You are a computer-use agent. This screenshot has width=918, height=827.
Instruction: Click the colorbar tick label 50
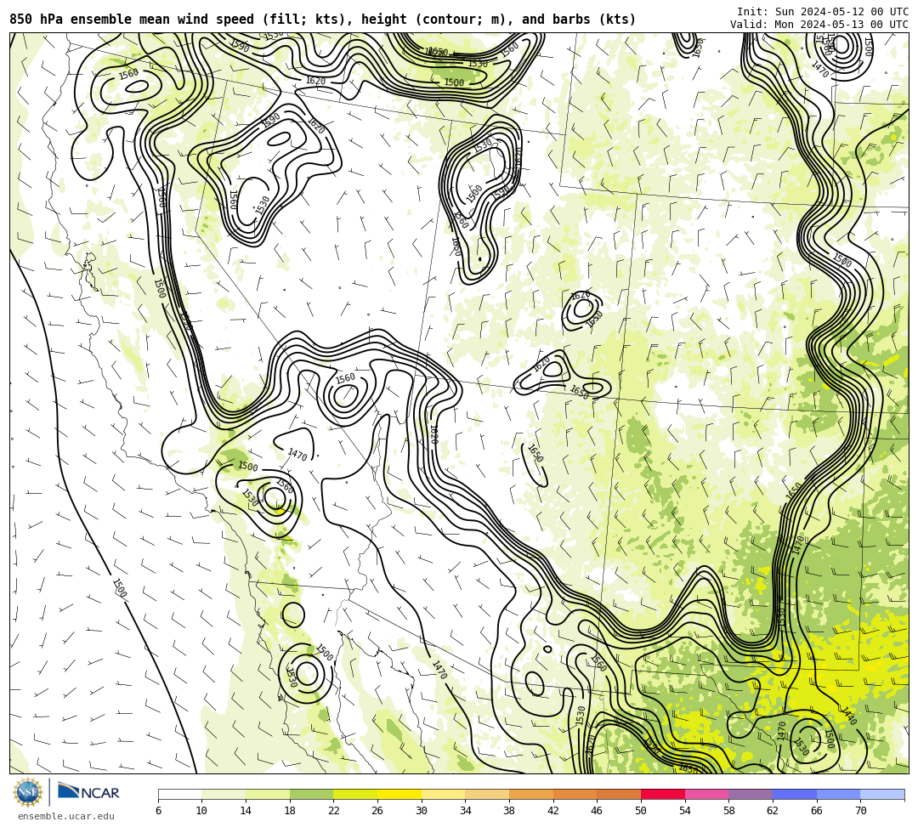pyautogui.click(x=641, y=811)
